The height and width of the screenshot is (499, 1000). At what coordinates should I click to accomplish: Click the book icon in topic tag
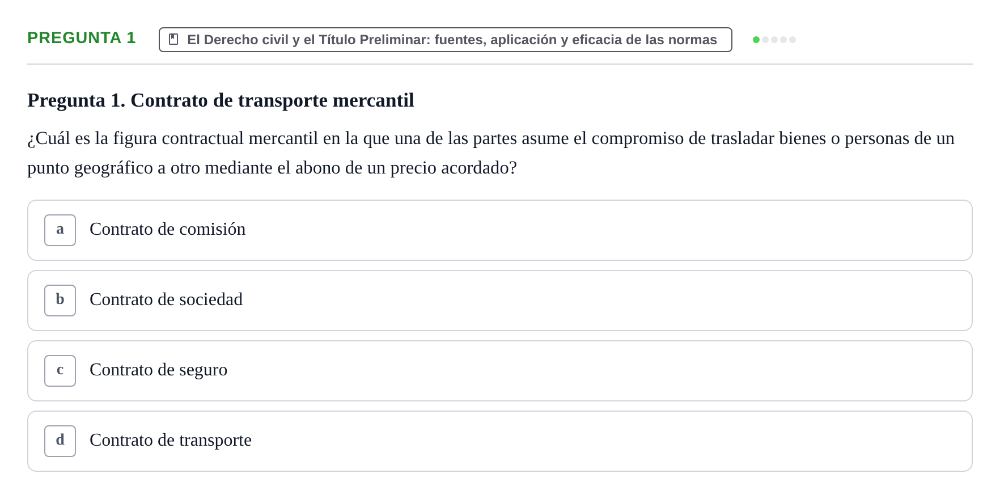point(173,39)
